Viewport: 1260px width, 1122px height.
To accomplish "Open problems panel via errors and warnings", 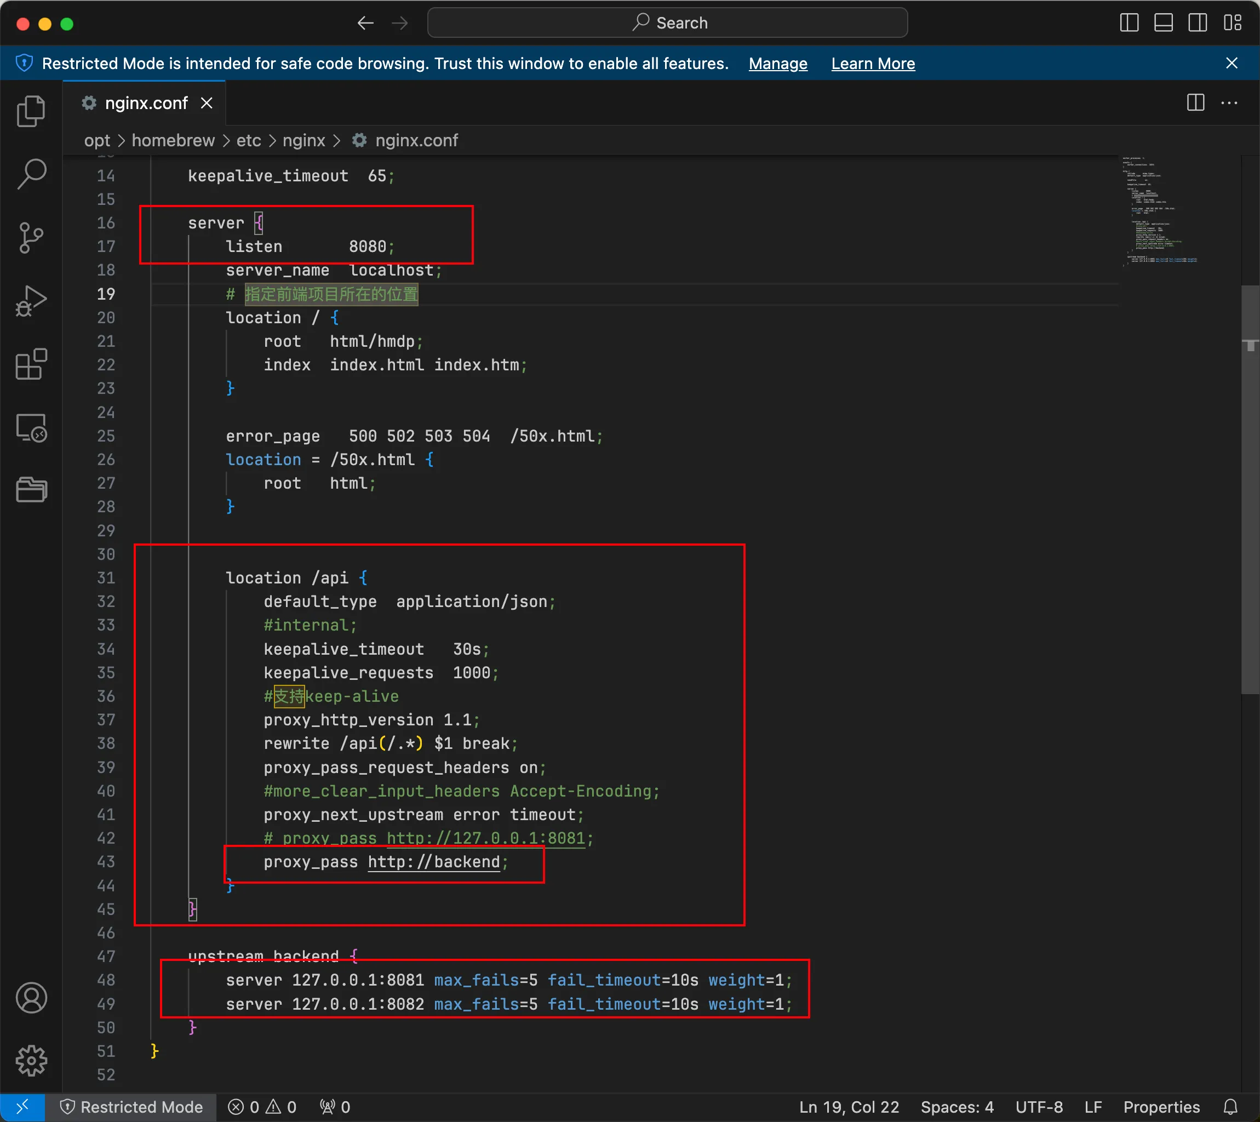I will coord(262,1107).
